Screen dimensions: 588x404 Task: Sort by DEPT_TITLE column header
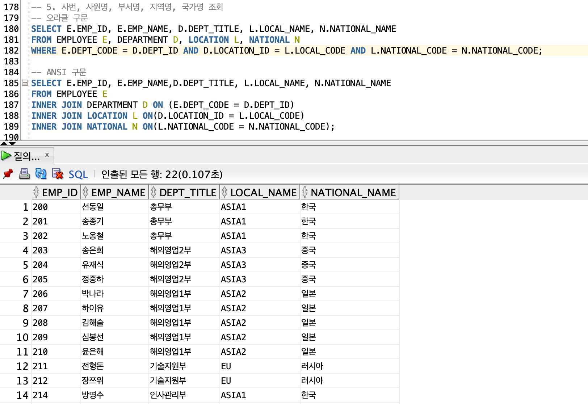184,192
